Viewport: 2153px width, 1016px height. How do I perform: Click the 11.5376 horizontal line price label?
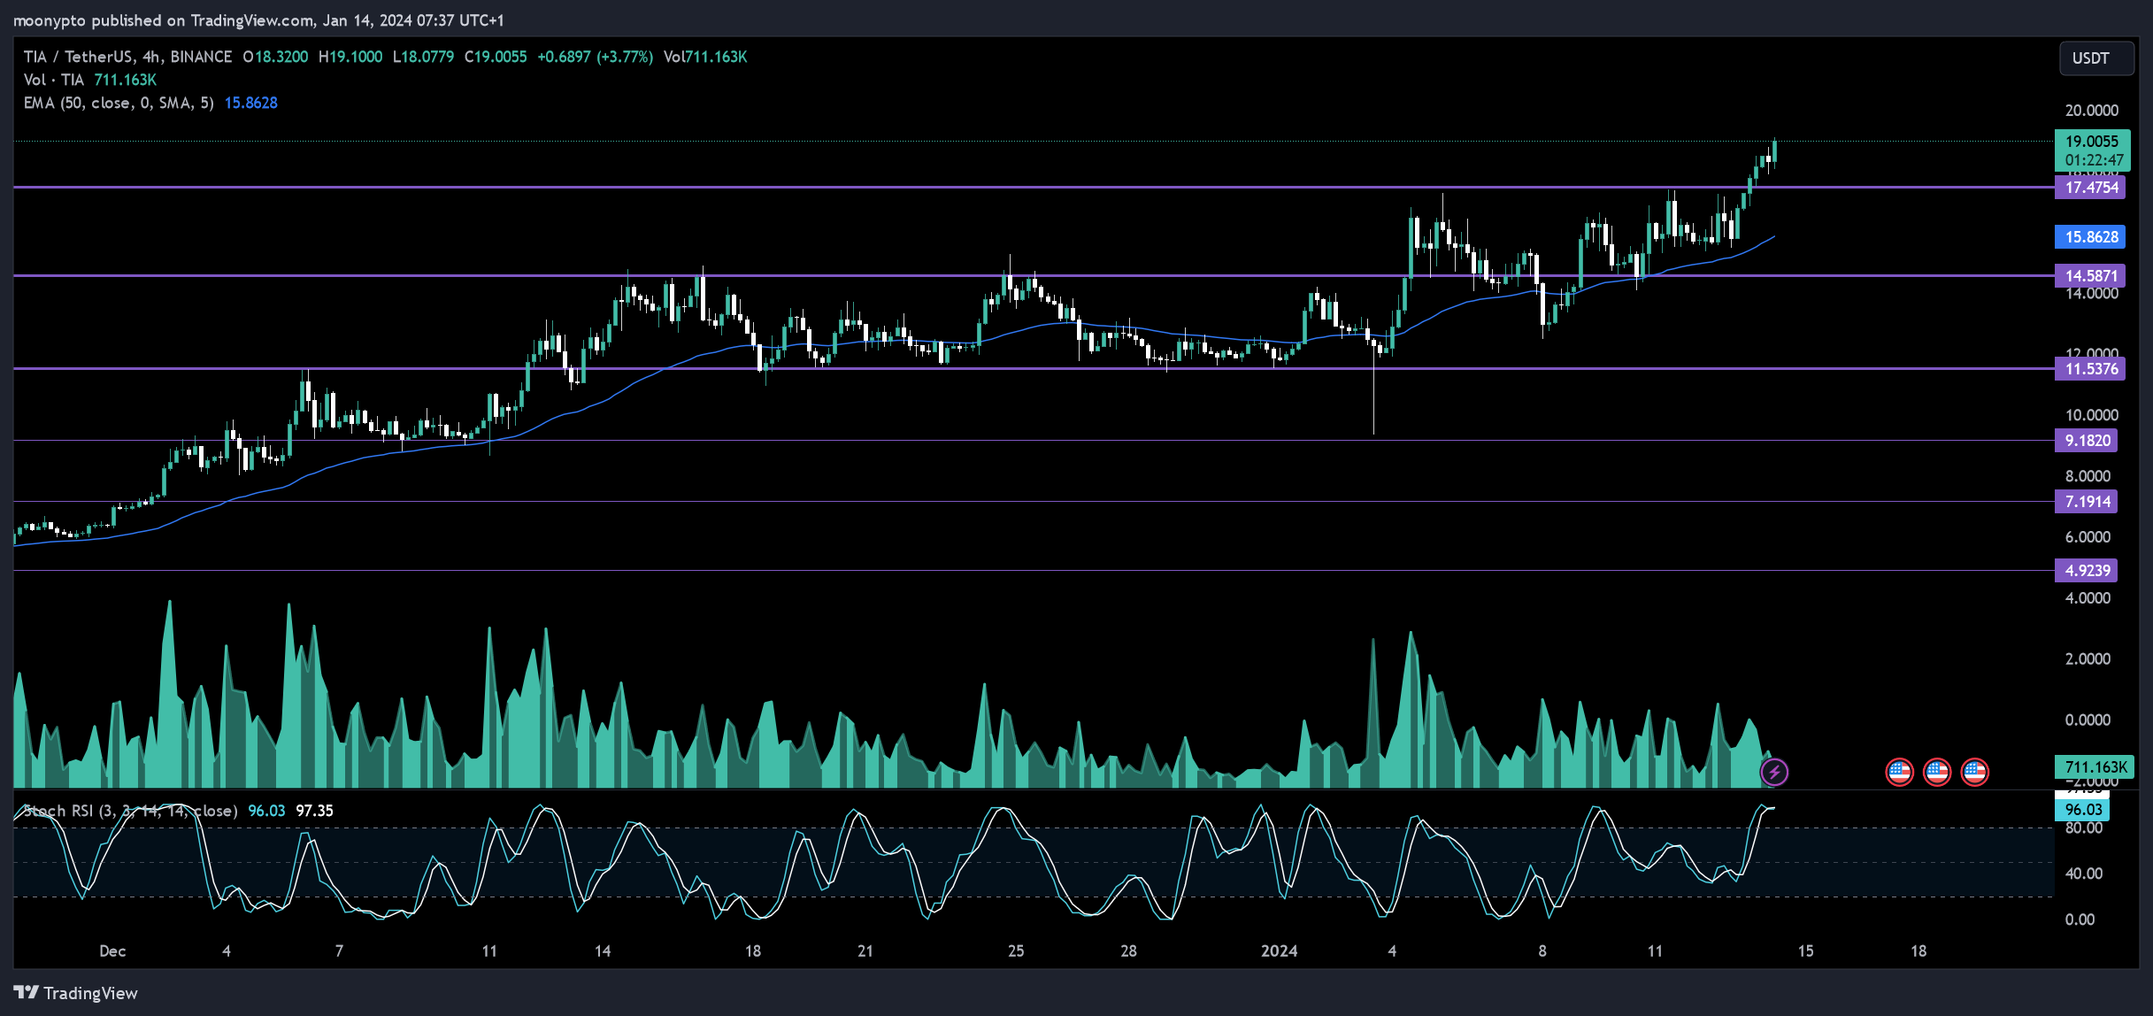[2092, 369]
